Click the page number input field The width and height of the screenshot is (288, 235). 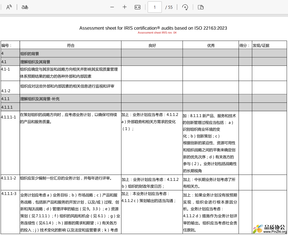(155, 7)
